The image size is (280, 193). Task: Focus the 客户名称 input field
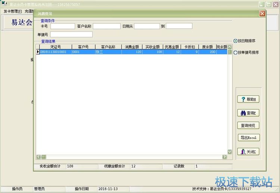[x=107, y=26]
